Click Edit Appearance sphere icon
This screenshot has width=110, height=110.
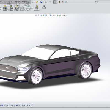[x=58, y=15]
